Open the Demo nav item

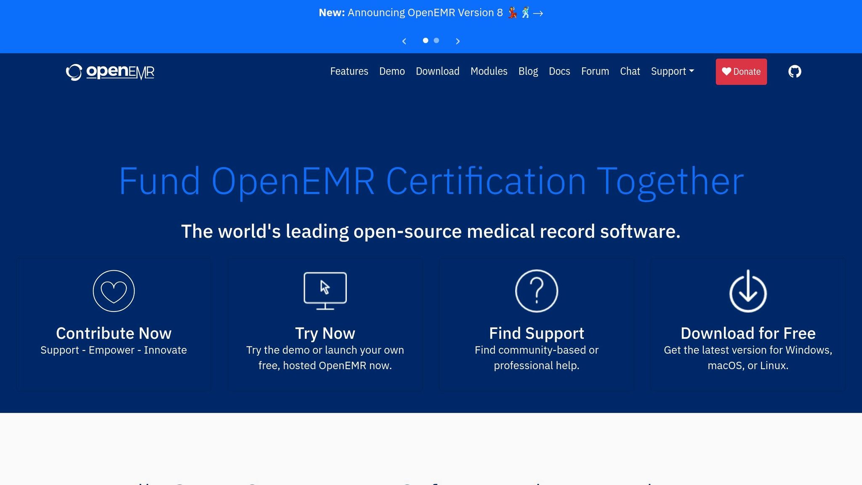[392, 72]
